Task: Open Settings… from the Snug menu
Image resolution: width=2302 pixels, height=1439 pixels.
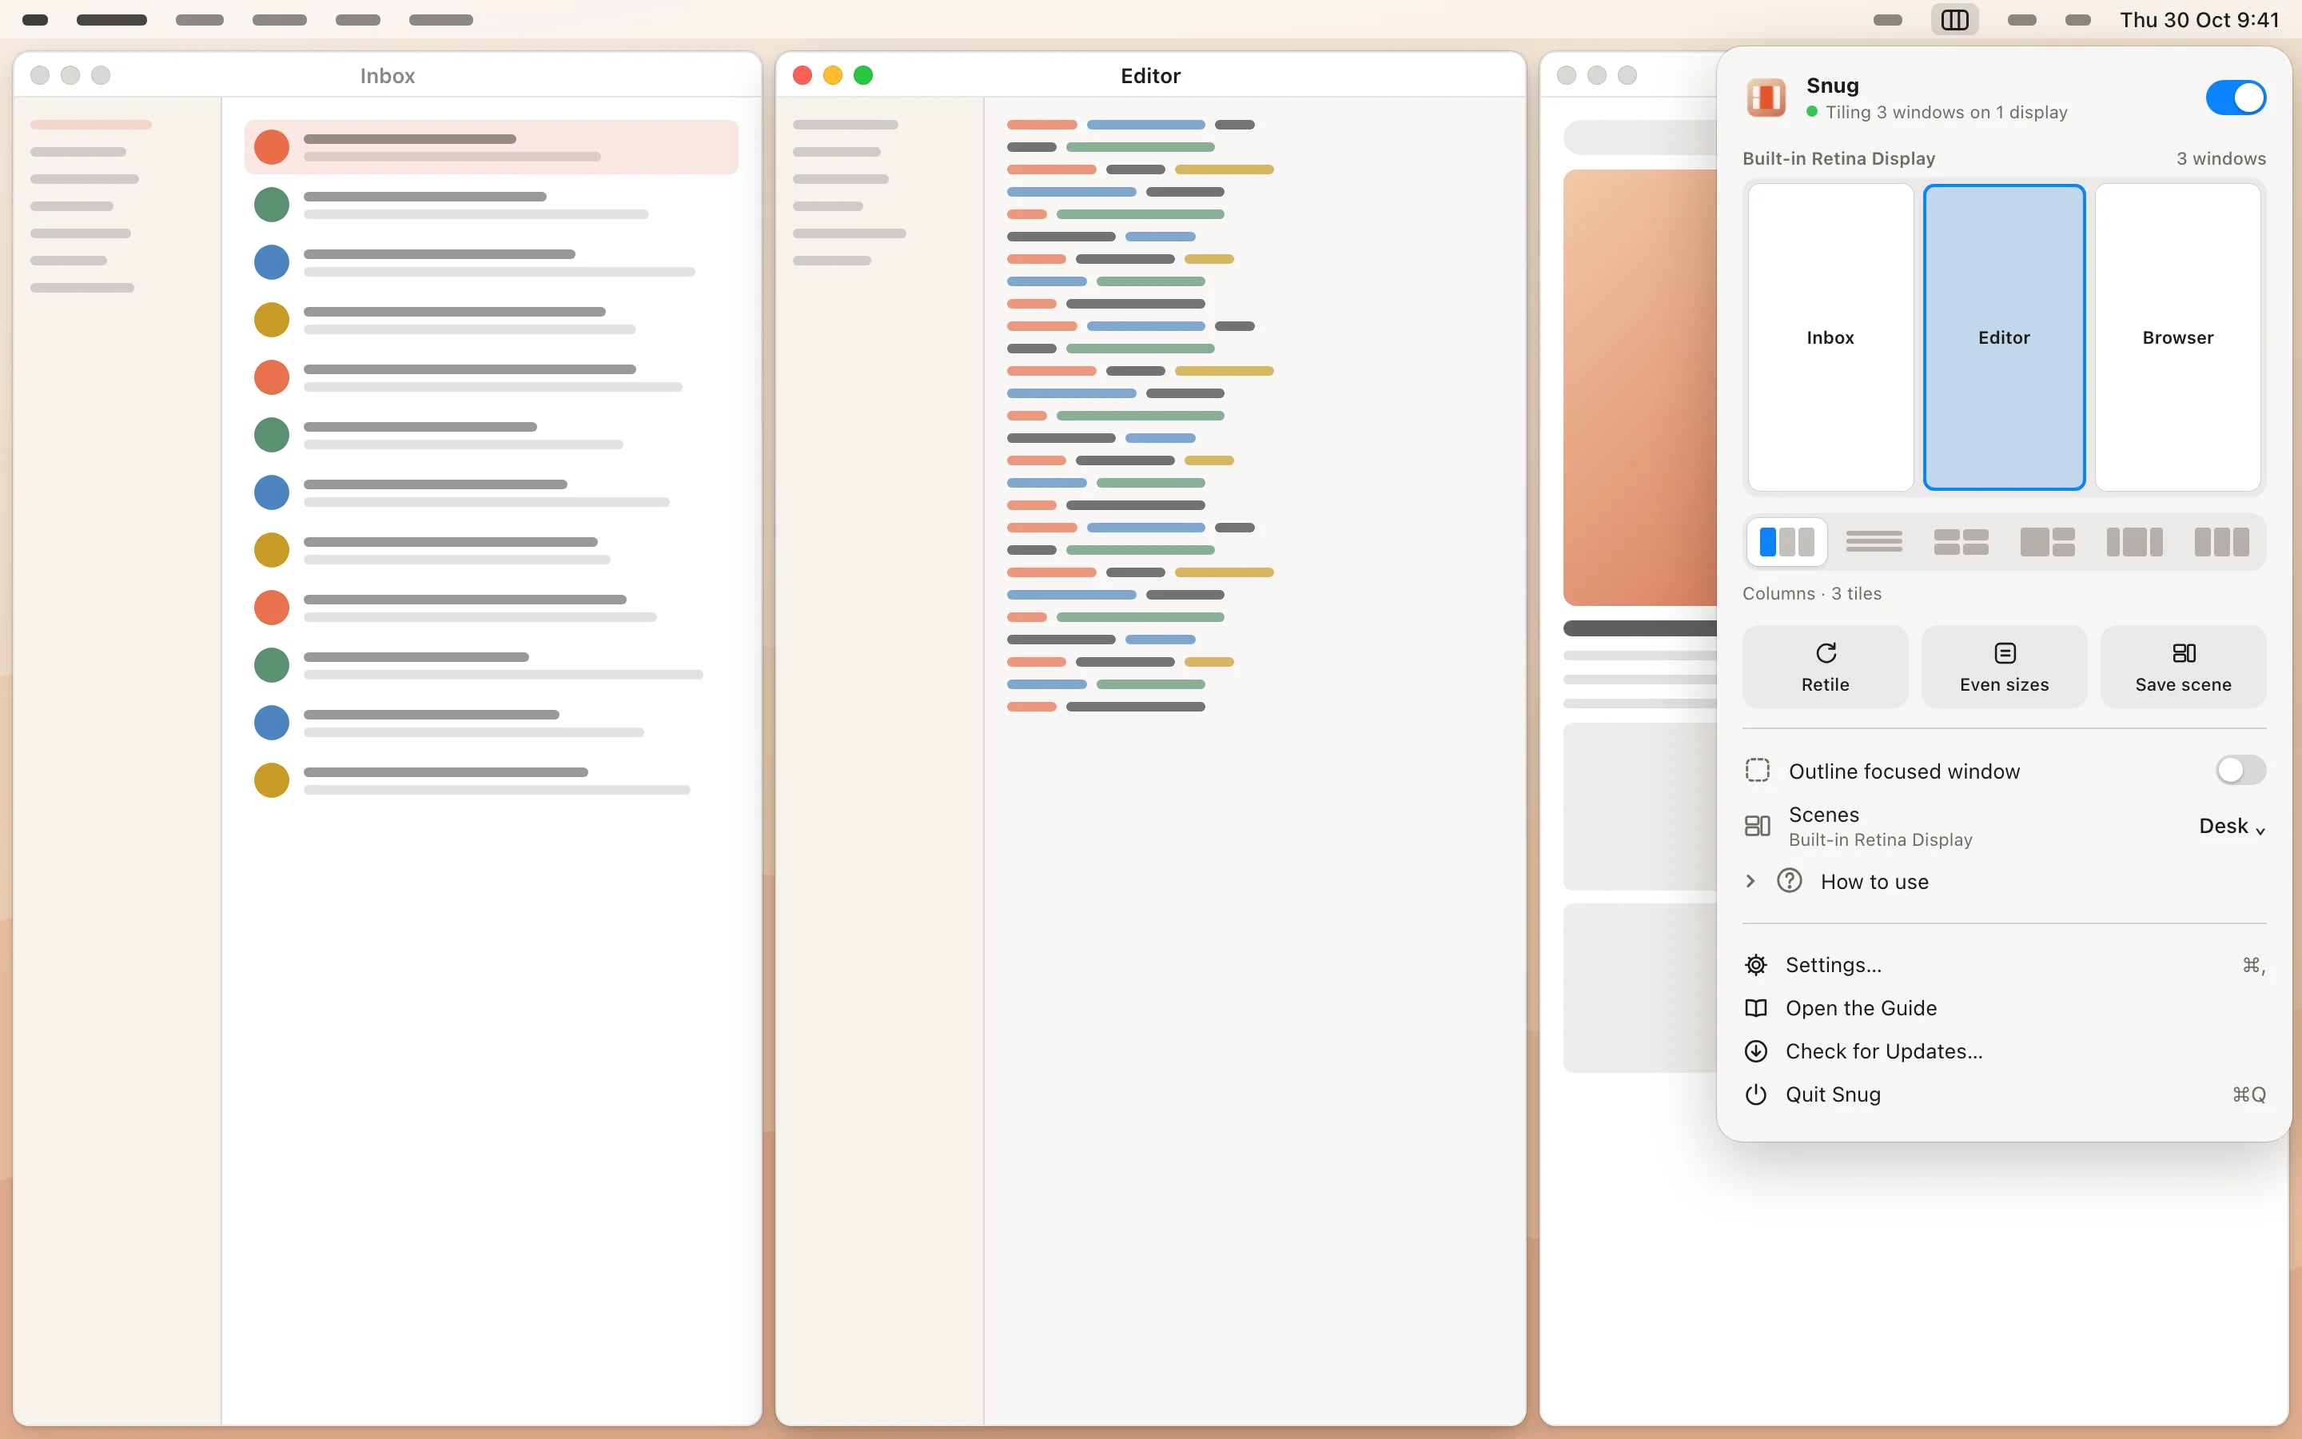Action: pos(2005,965)
